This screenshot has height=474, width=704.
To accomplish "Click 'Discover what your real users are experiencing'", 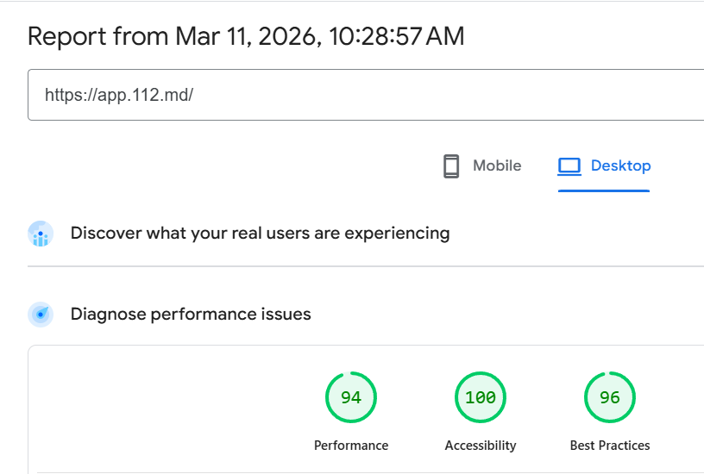I will (260, 233).
